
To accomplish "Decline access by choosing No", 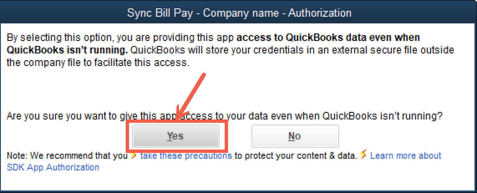I will [295, 136].
